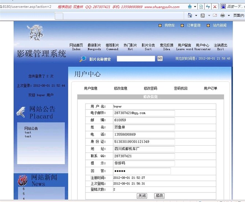Expand the feeds dropdown arrow
Viewport: 245px width, 202px height.
click(x=209, y=15)
